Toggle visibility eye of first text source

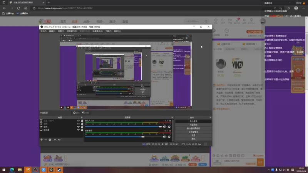point(79,121)
